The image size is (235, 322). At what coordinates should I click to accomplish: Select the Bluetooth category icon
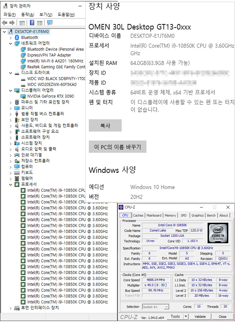(17, 37)
